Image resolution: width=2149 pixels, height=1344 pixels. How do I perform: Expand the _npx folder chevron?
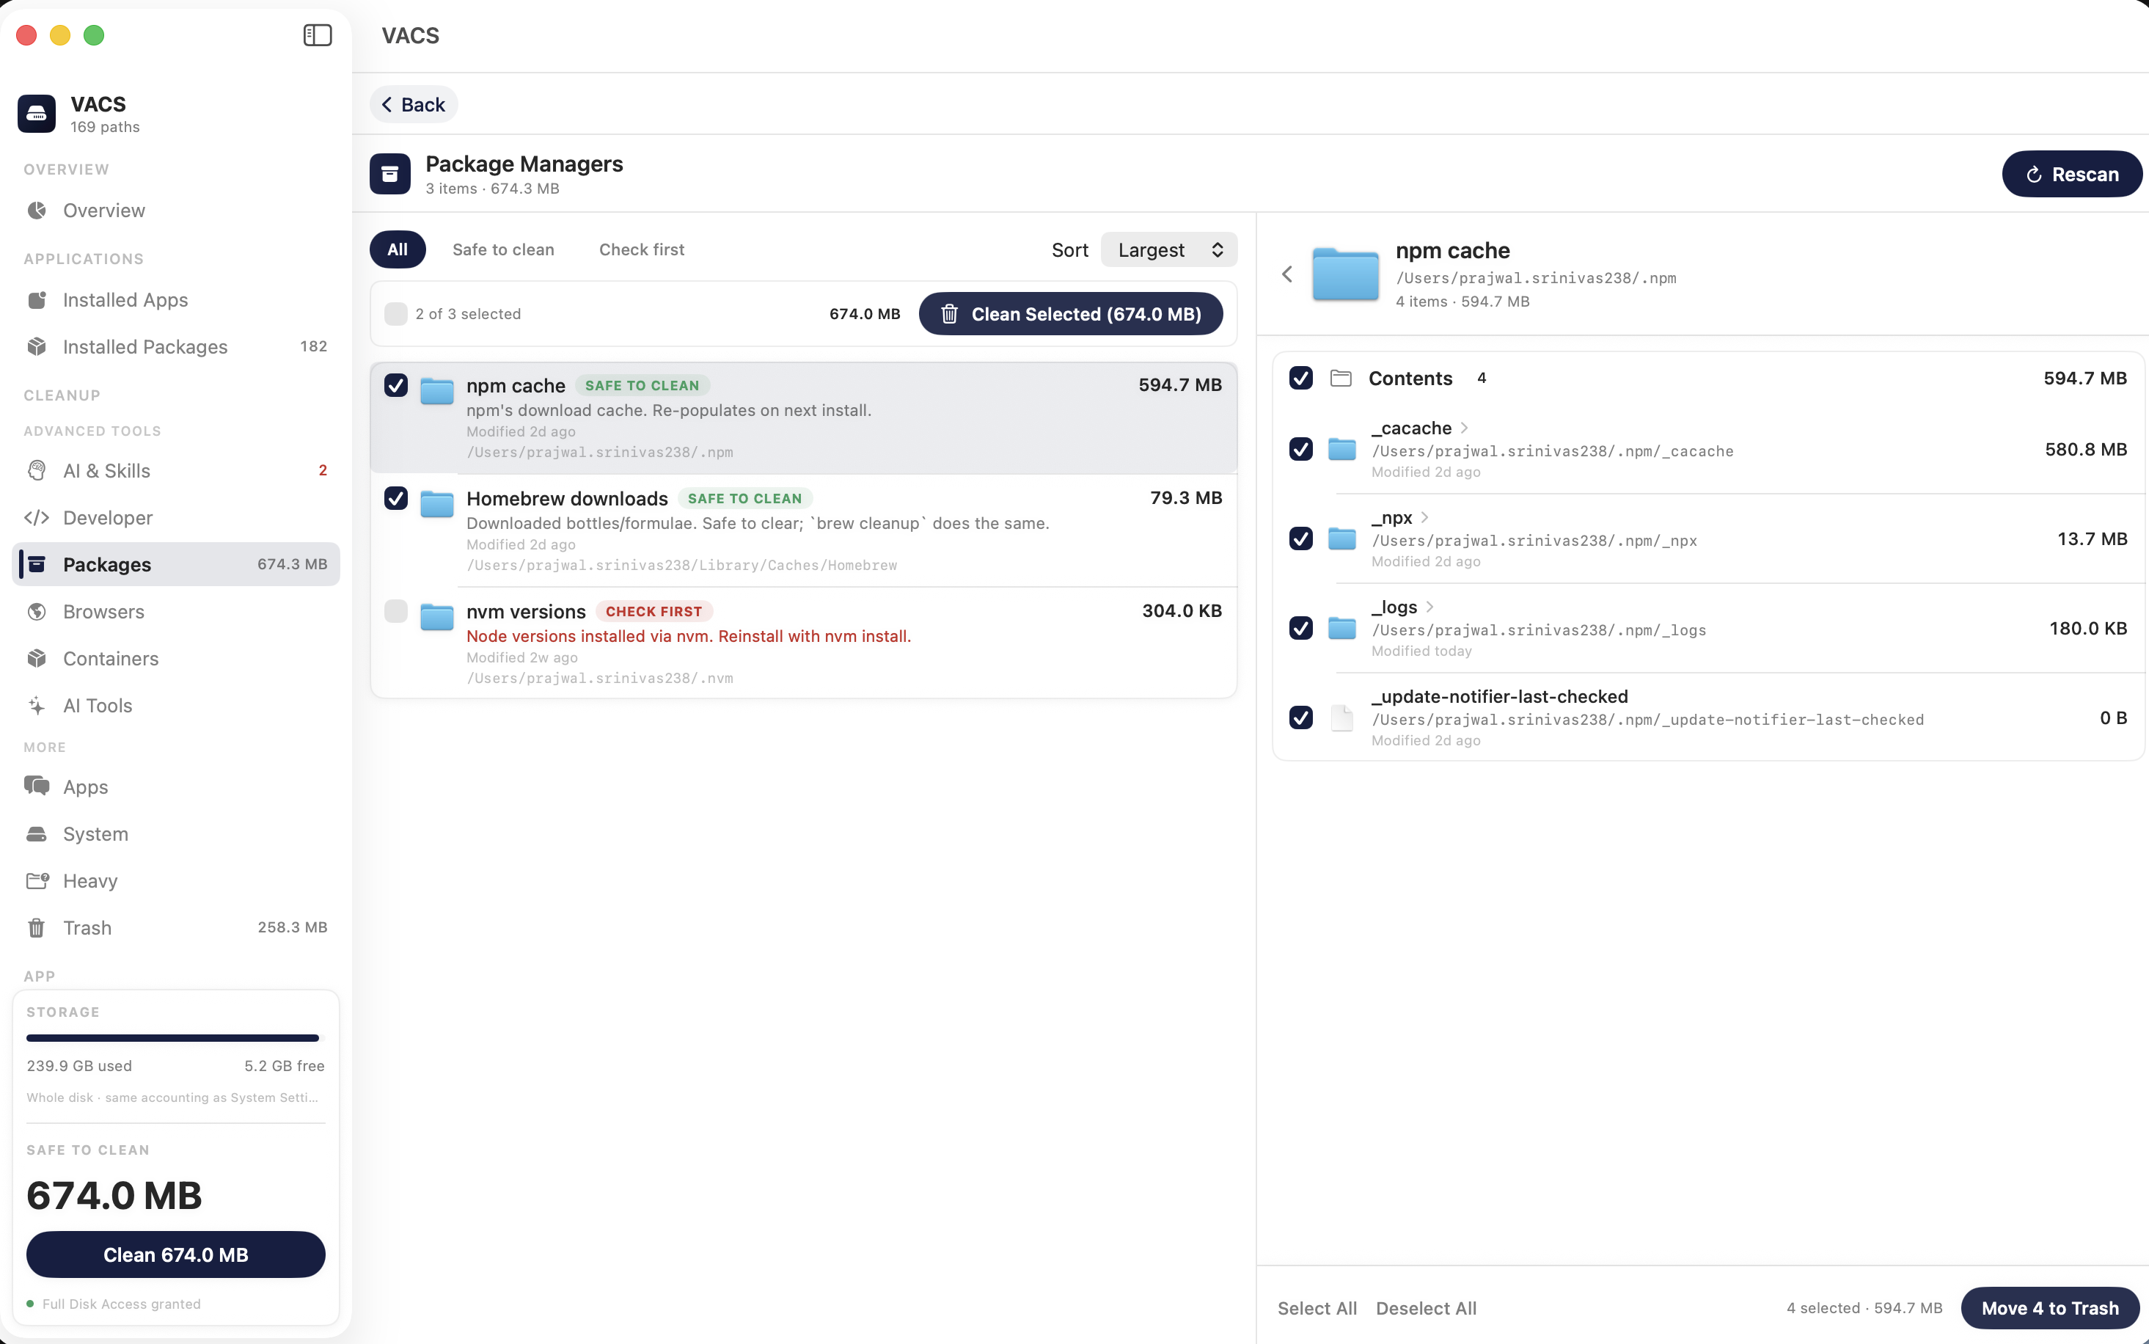(x=1425, y=517)
